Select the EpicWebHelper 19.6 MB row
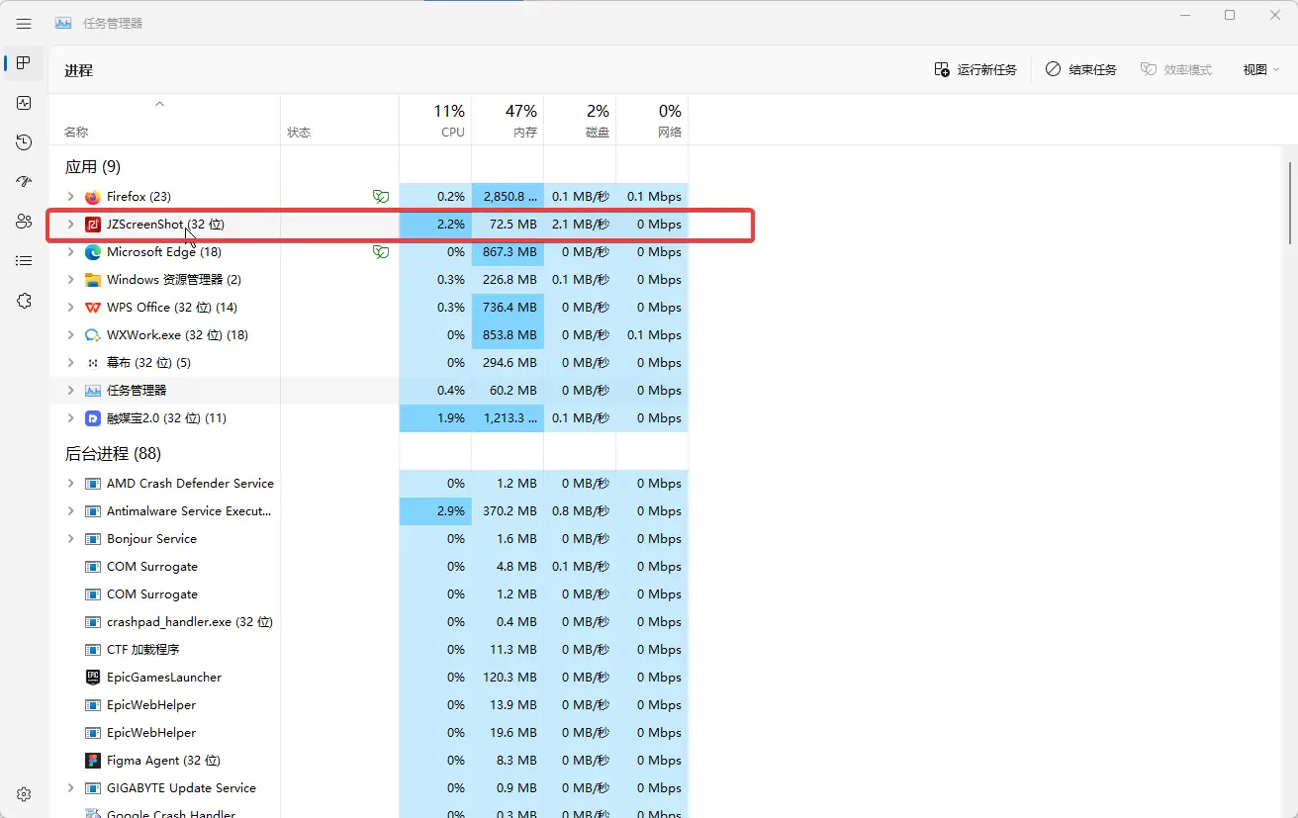The height and width of the screenshot is (818, 1298). [x=369, y=733]
